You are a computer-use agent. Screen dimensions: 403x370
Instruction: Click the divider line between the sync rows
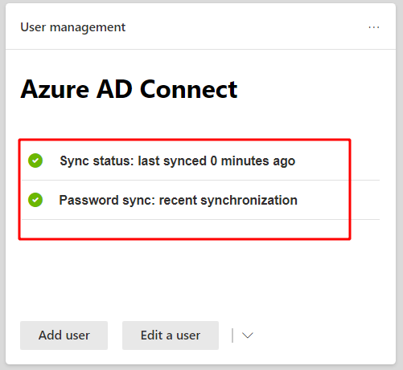coord(200,181)
